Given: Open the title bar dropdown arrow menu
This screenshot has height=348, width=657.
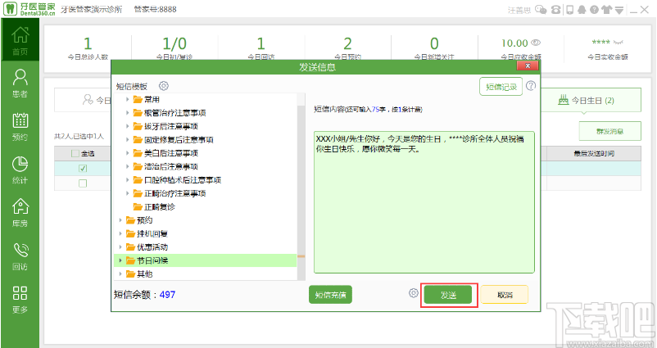Looking at the screenshot, I should click(x=618, y=10).
